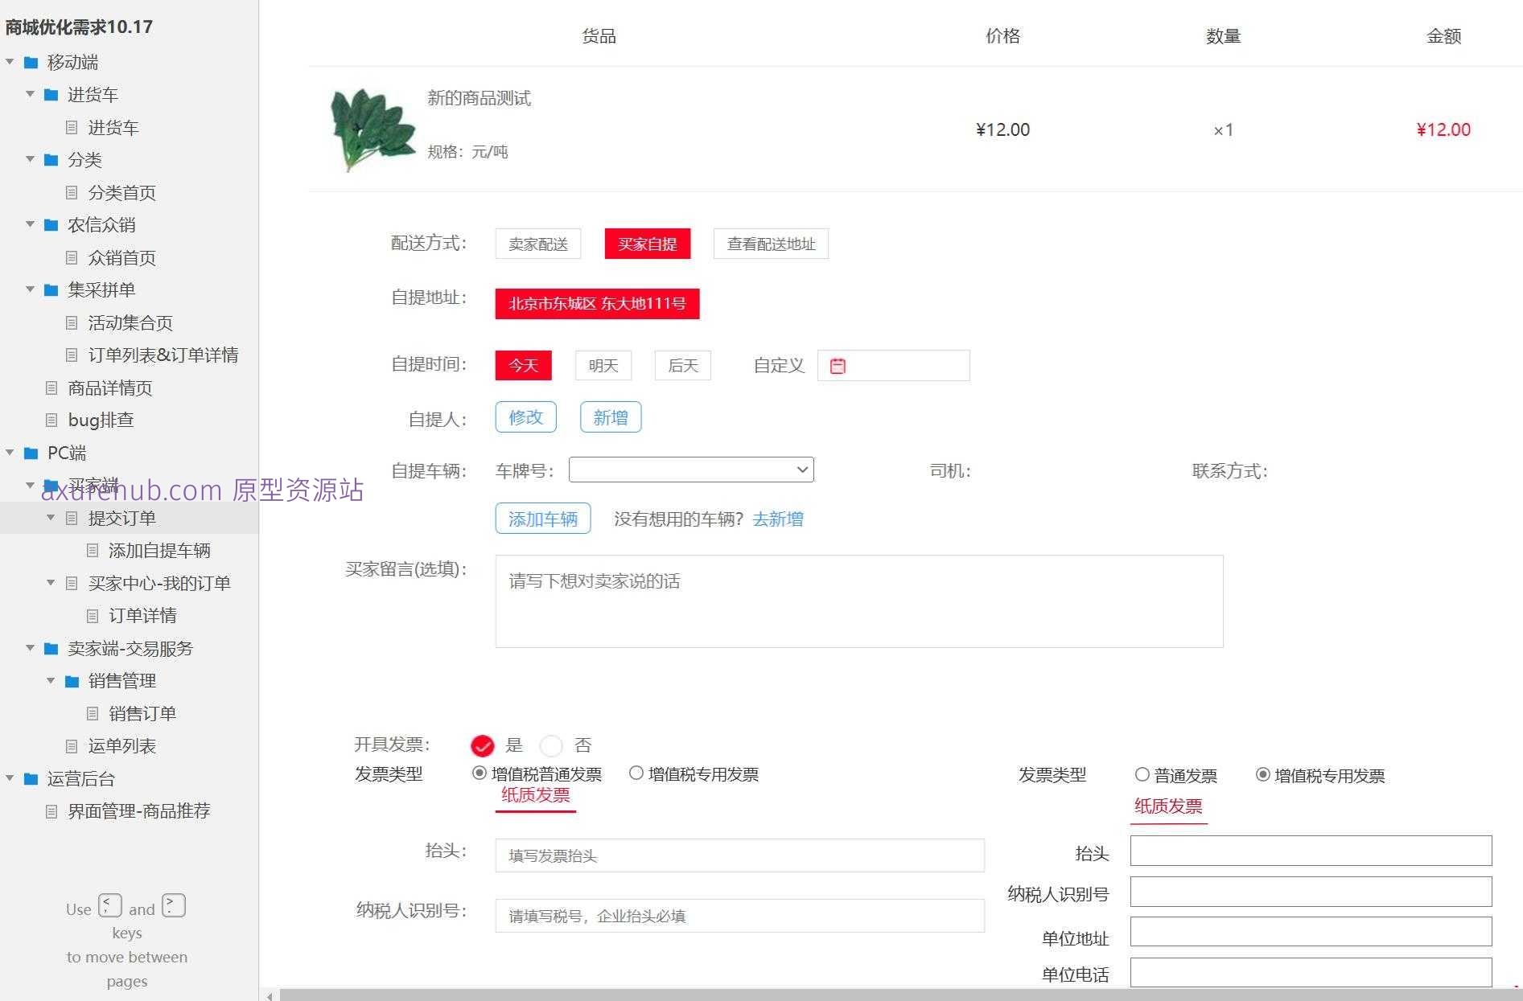
Task: Collapse the PC端 tree node
Action: 10,453
